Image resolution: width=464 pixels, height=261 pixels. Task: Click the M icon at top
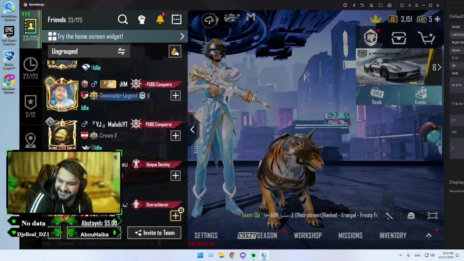point(250,17)
